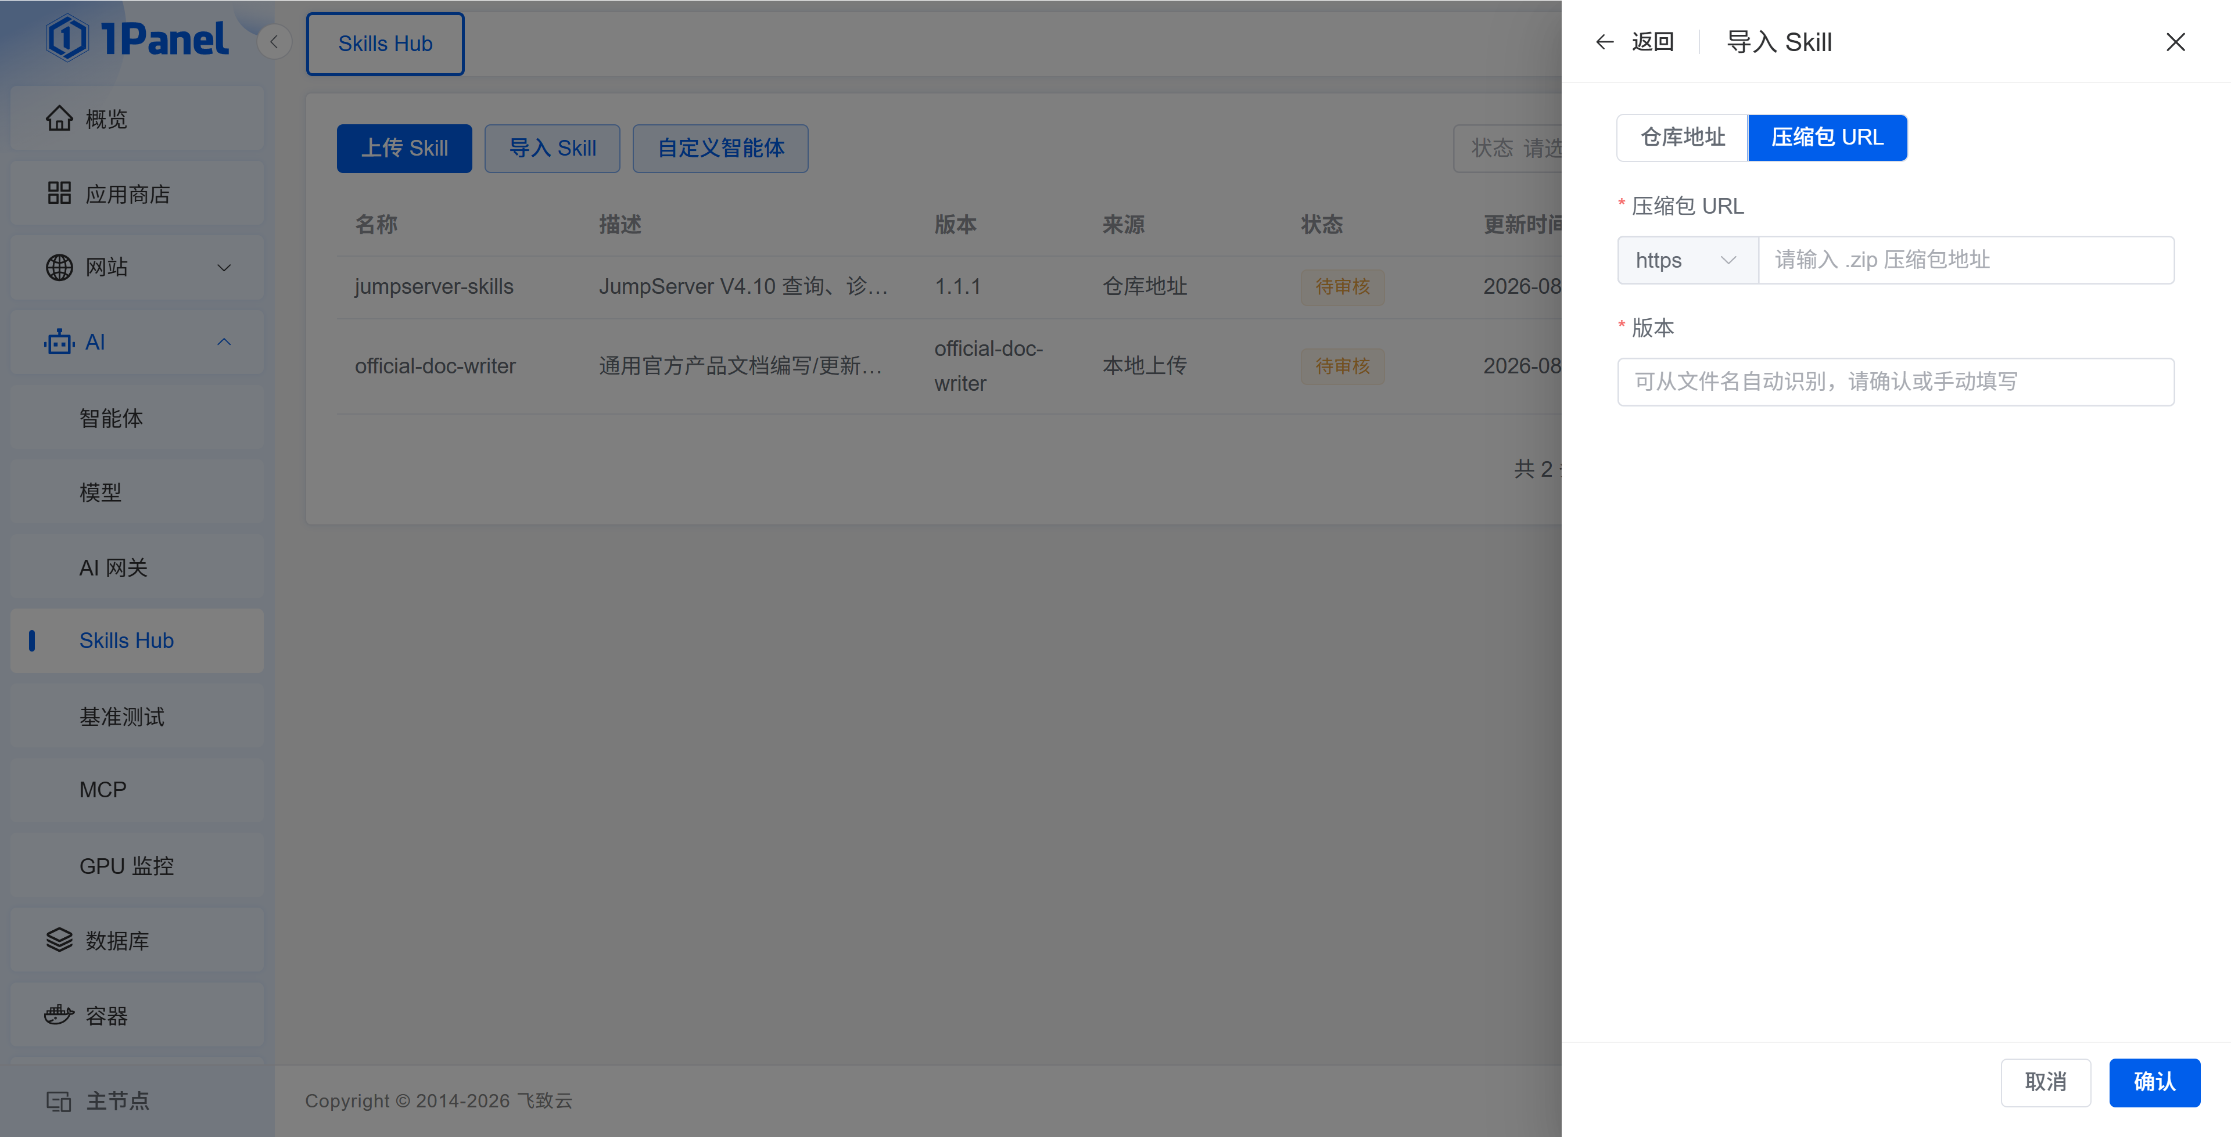Click the 自定义智能体 button

[x=720, y=148]
